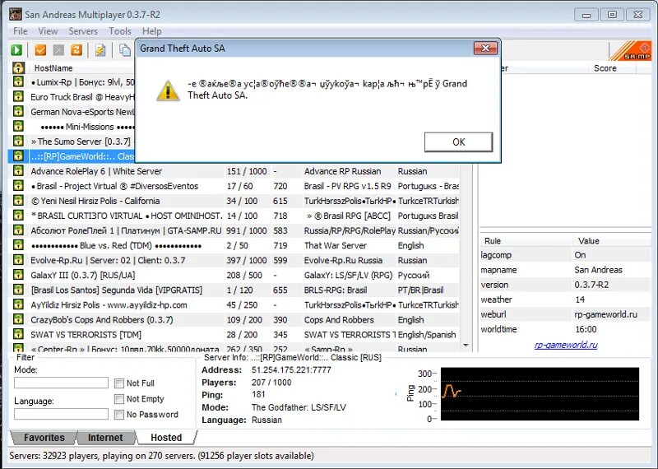This screenshot has width=658, height=469.
Task: Click the server address 51.254.175.221:7777
Action: pyautogui.click(x=291, y=370)
